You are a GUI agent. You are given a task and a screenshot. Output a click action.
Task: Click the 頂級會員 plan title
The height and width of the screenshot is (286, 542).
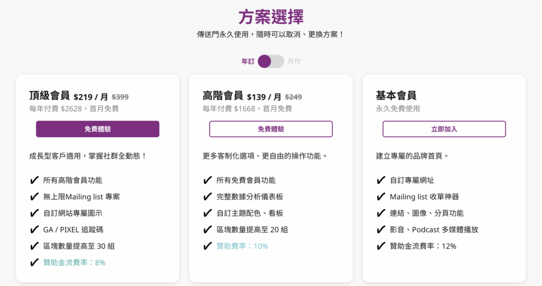pyautogui.click(x=49, y=96)
